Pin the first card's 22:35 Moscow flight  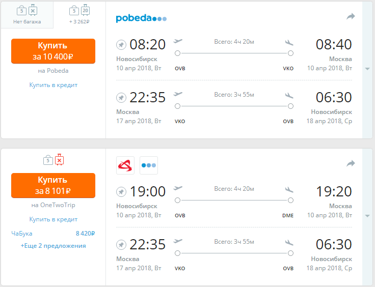[x=121, y=98]
